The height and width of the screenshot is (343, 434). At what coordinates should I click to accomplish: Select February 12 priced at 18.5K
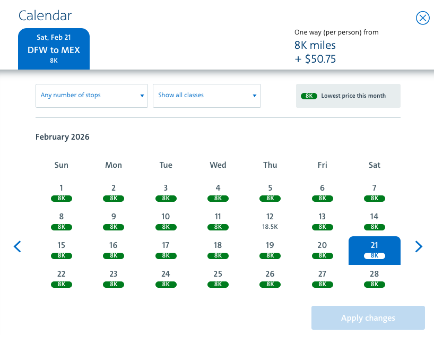pos(270,221)
